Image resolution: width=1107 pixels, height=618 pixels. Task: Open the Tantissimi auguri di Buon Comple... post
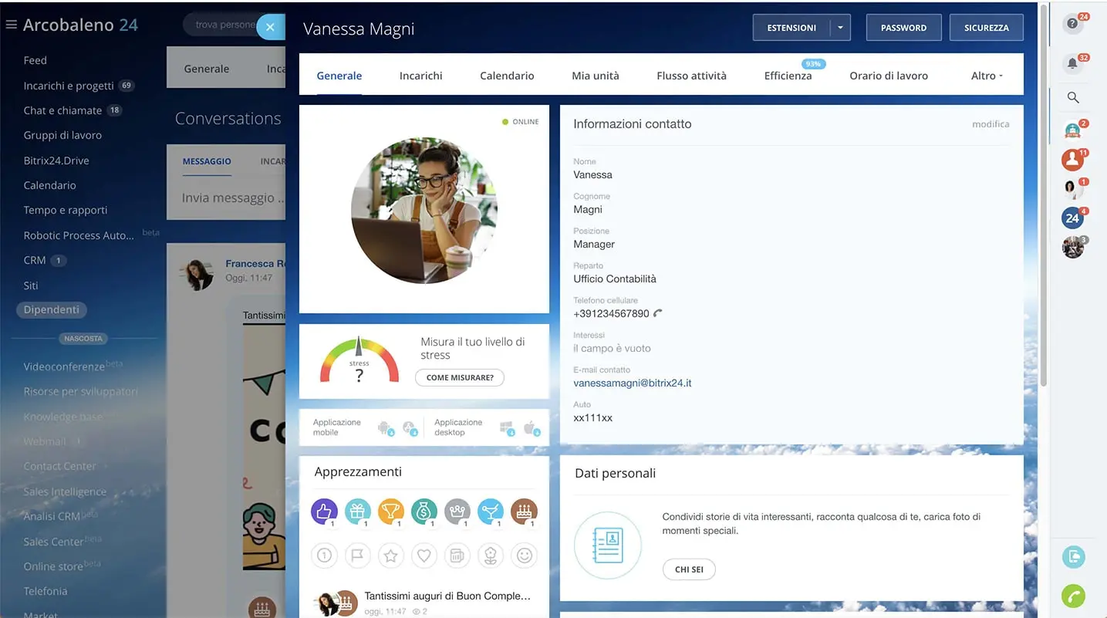pos(447,596)
